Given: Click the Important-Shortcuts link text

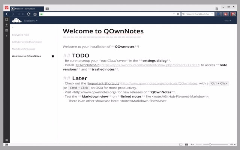Looking at the screenshot, I should 103,83.
